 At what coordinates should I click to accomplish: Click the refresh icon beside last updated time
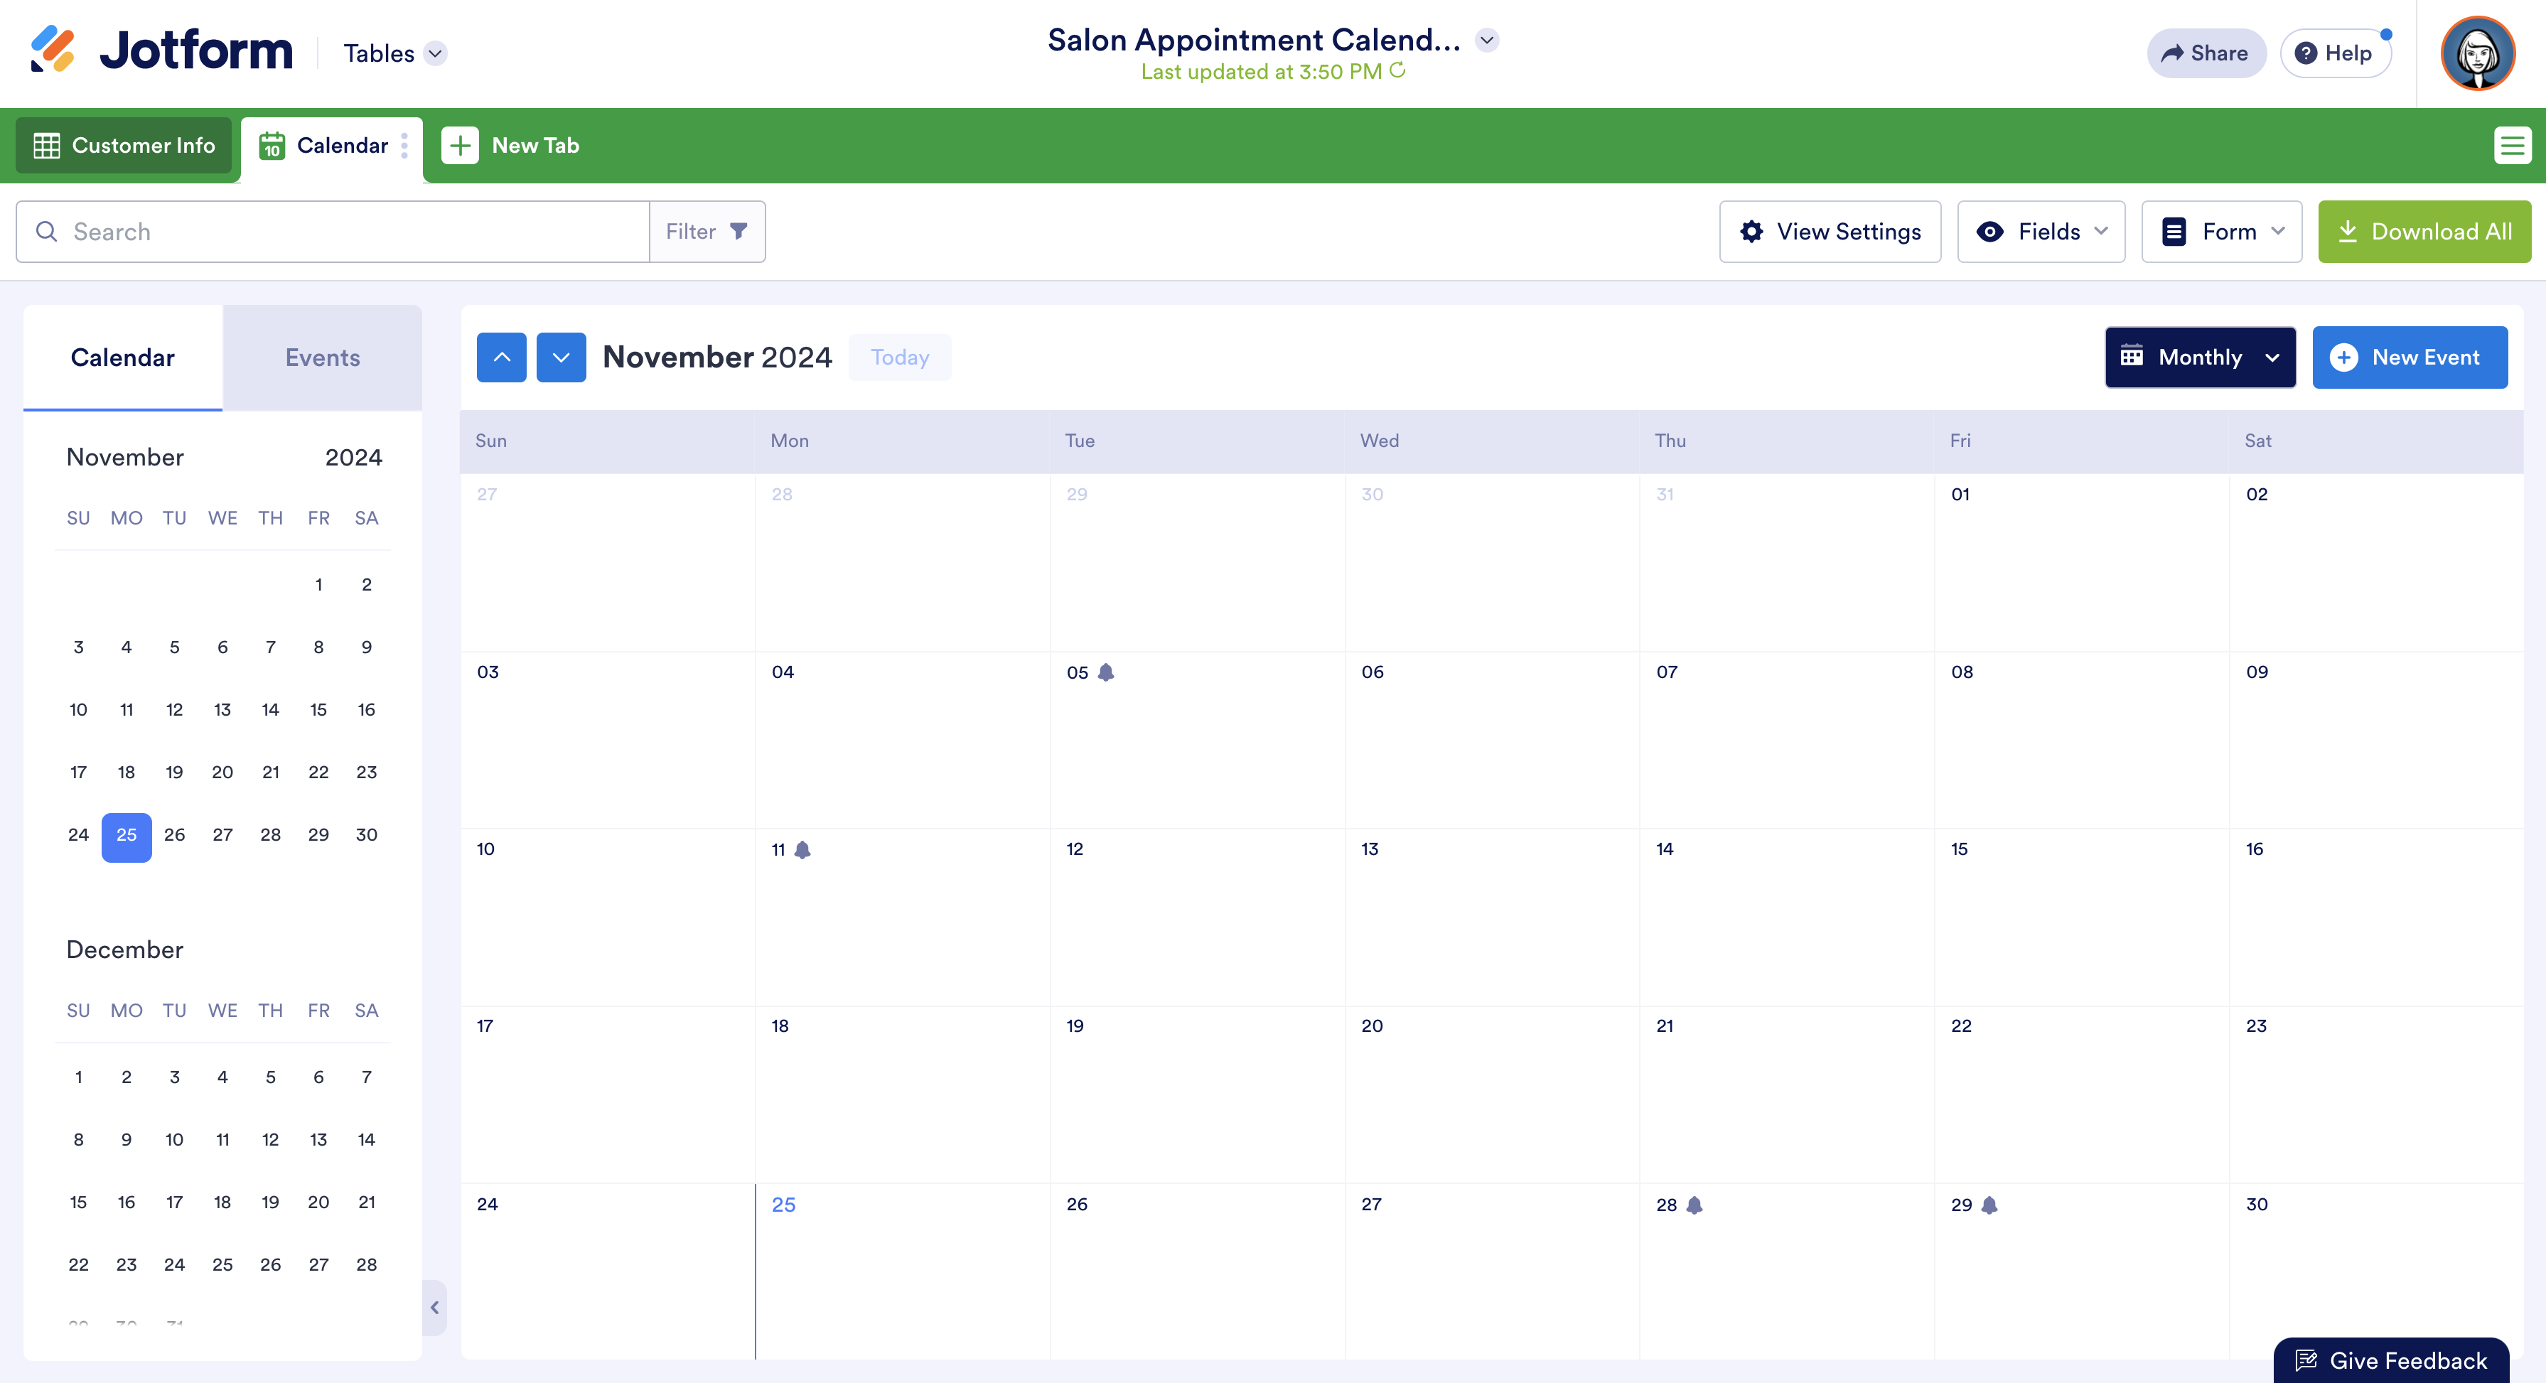[x=1397, y=70]
